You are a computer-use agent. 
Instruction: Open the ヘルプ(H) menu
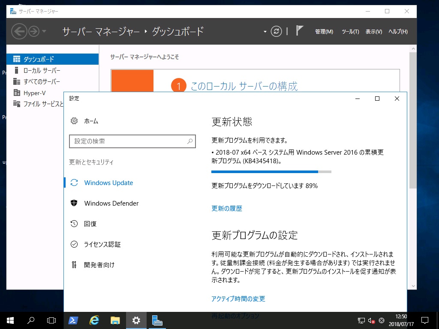pyautogui.click(x=398, y=32)
